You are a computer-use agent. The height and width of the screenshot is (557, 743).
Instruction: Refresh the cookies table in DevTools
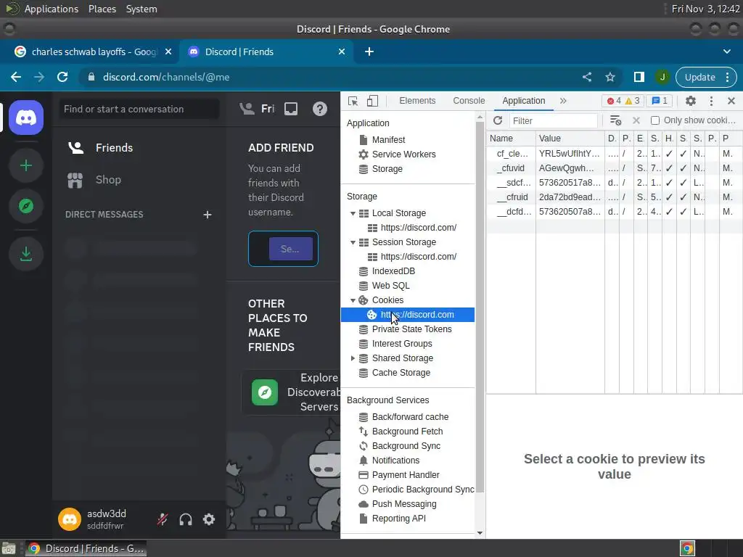[x=498, y=120]
